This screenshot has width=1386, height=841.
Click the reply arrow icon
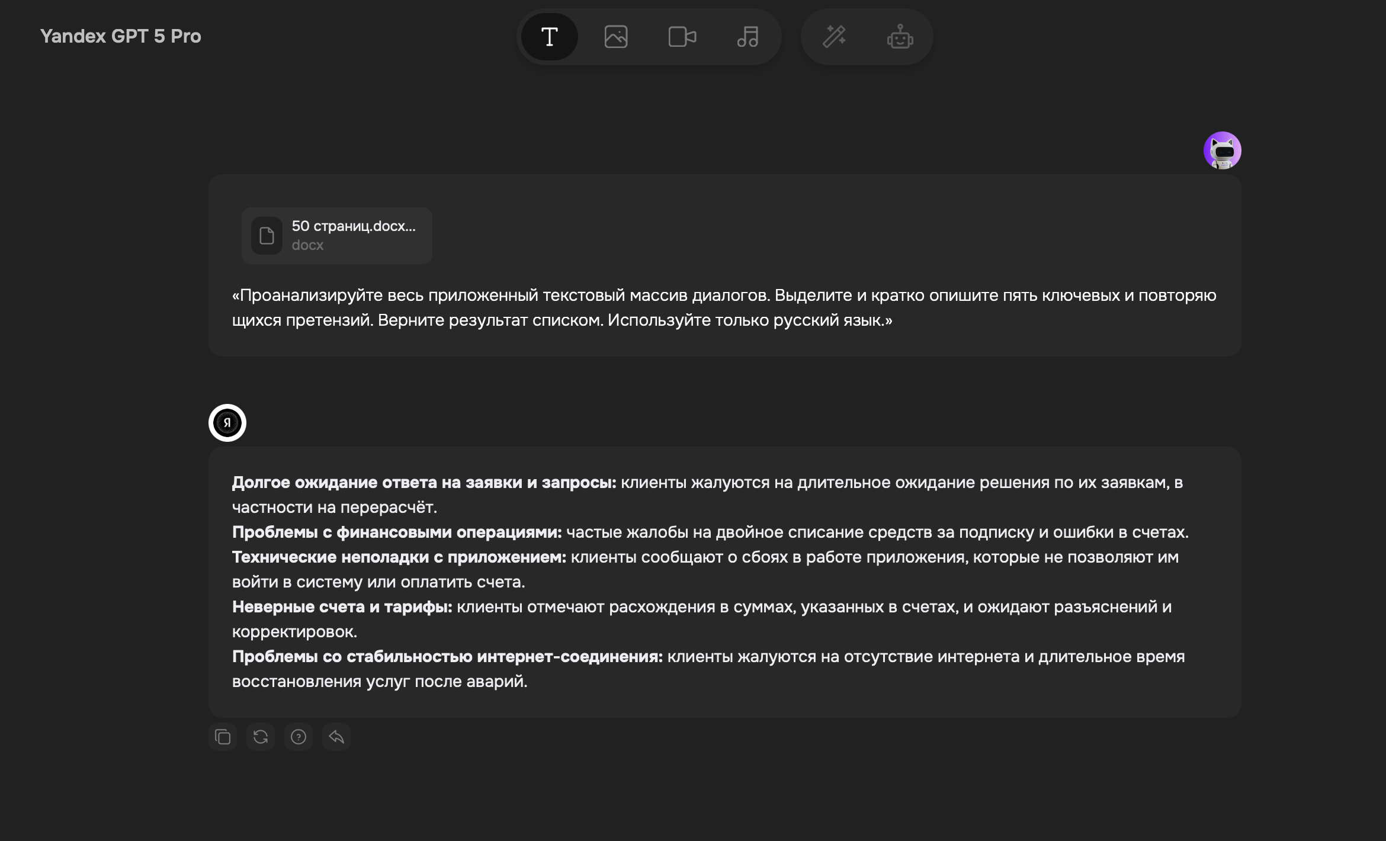pos(336,737)
